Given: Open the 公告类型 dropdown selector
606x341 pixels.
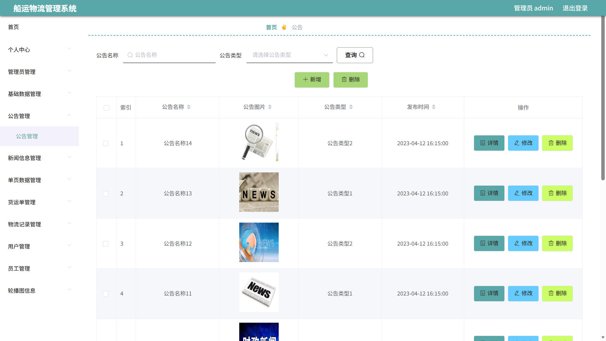Looking at the screenshot, I should pyautogui.click(x=290, y=55).
